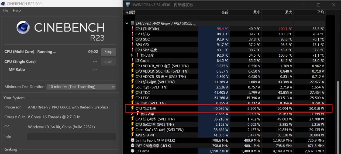Image resolution: width=341 pixels, height=154 pixels.
Task: Click the Info text field
Action: click(x=71, y=137)
